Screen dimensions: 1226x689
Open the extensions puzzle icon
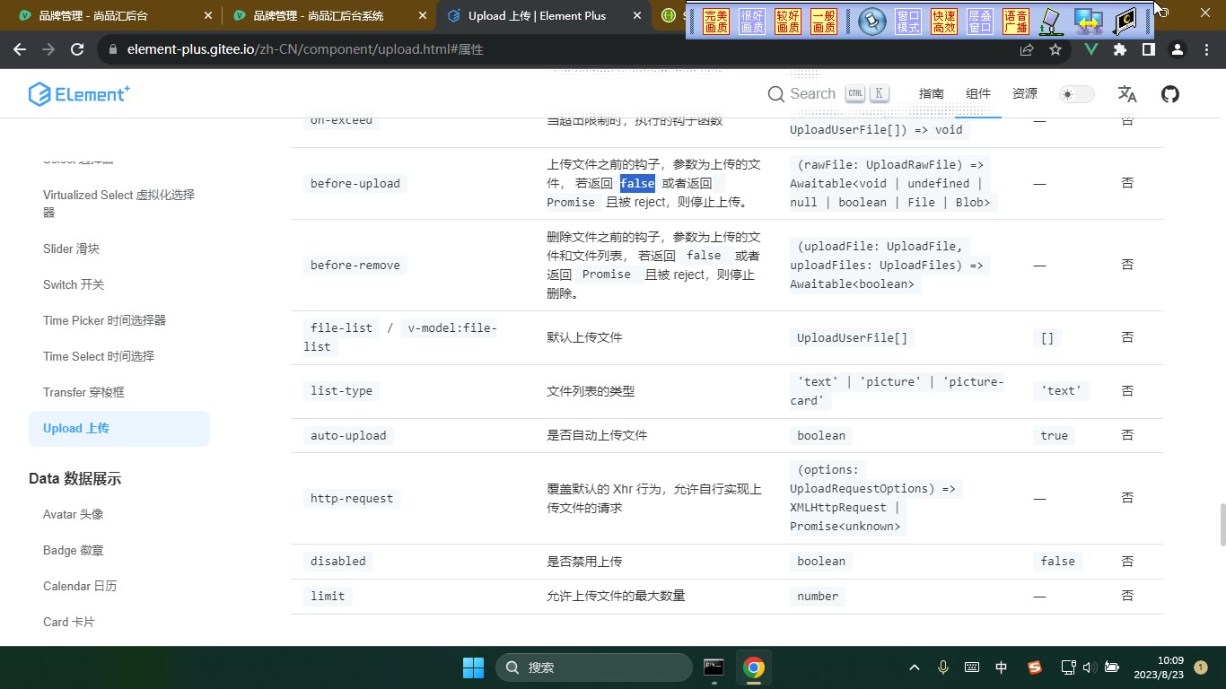(x=1120, y=49)
